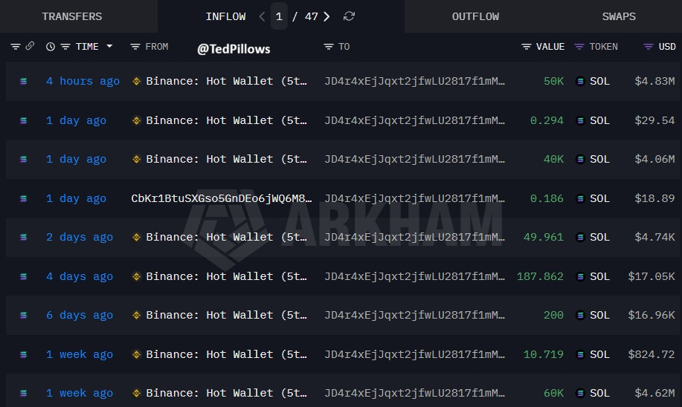
Task: Click Solana chain icon in 0.294 row
Action: [x=24, y=120]
